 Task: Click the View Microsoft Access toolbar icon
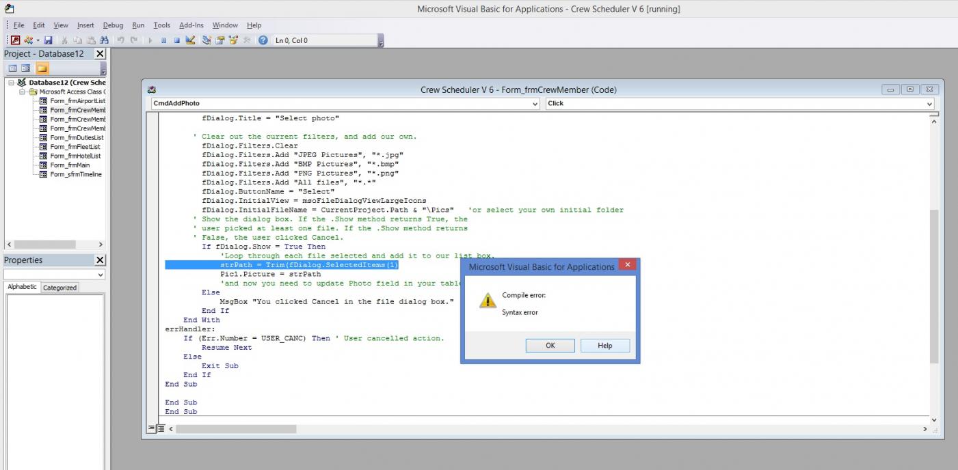tap(15, 40)
